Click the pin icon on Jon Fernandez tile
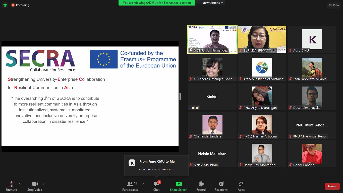The width and height of the screenshot is (343, 193). tap(191, 50)
